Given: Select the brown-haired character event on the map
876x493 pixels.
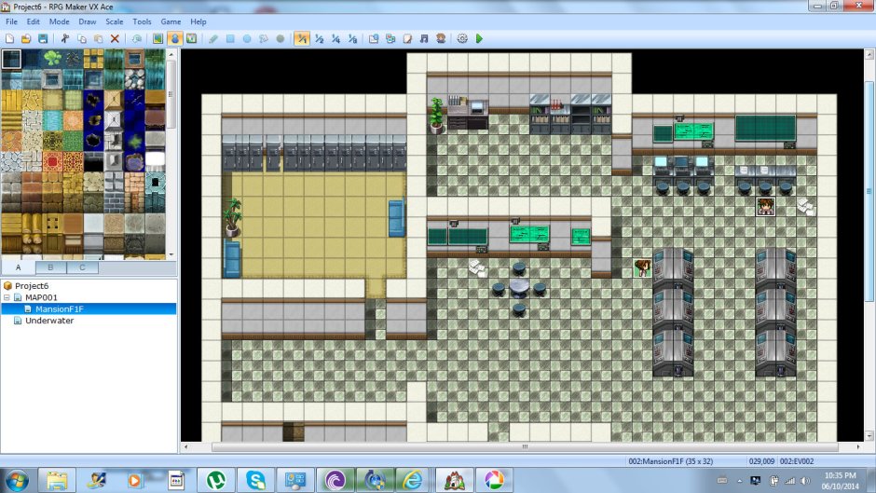Looking at the screenshot, I should point(642,267).
